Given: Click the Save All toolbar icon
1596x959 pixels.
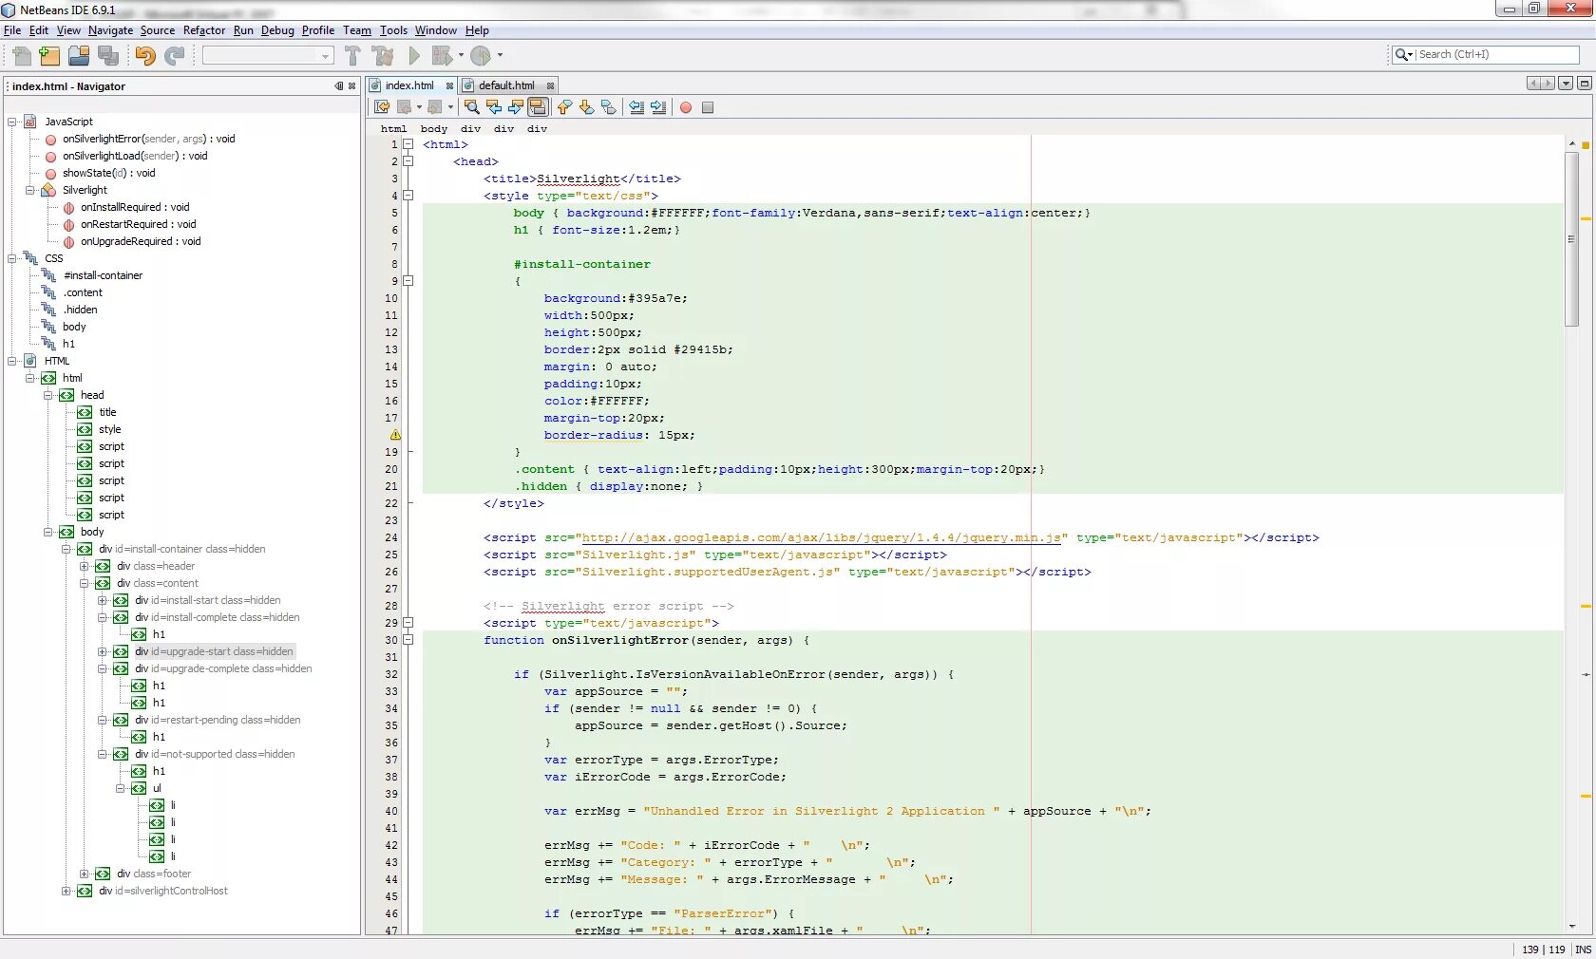Looking at the screenshot, I should (x=108, y=56).
